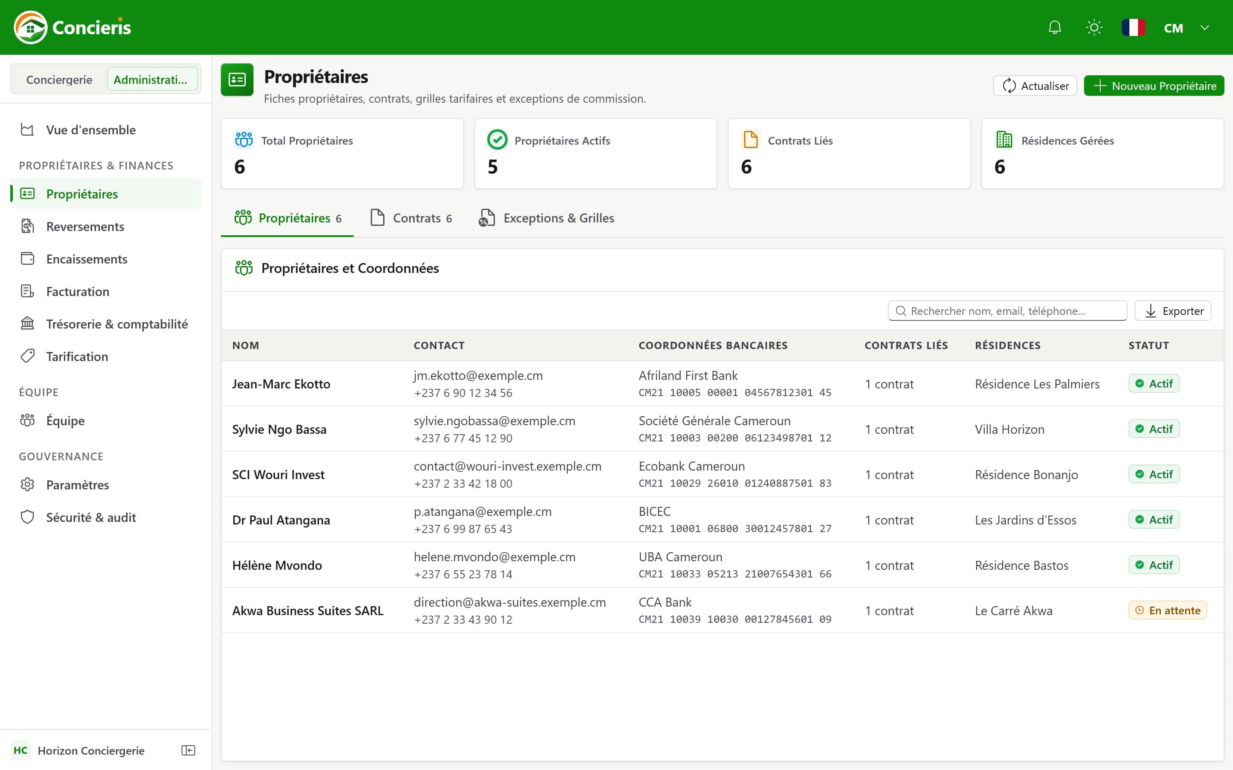Switch to the Contrats tab
1233x770 pixels.
pos(411,218)
